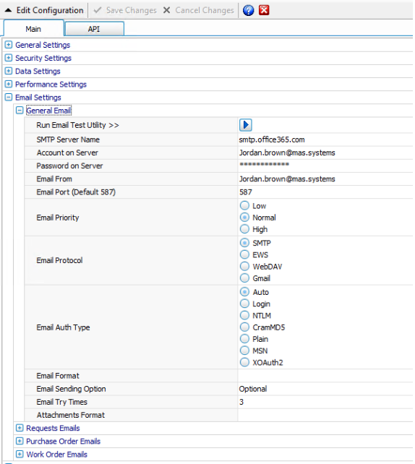This screenshot has height=464, width=415.
Task: Expand Purchase Order Emails section
Action: click(20, 441)
